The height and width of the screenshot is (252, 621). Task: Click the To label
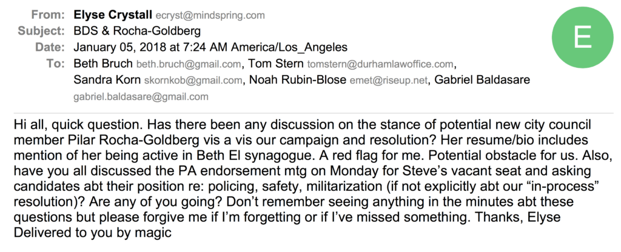55,64
